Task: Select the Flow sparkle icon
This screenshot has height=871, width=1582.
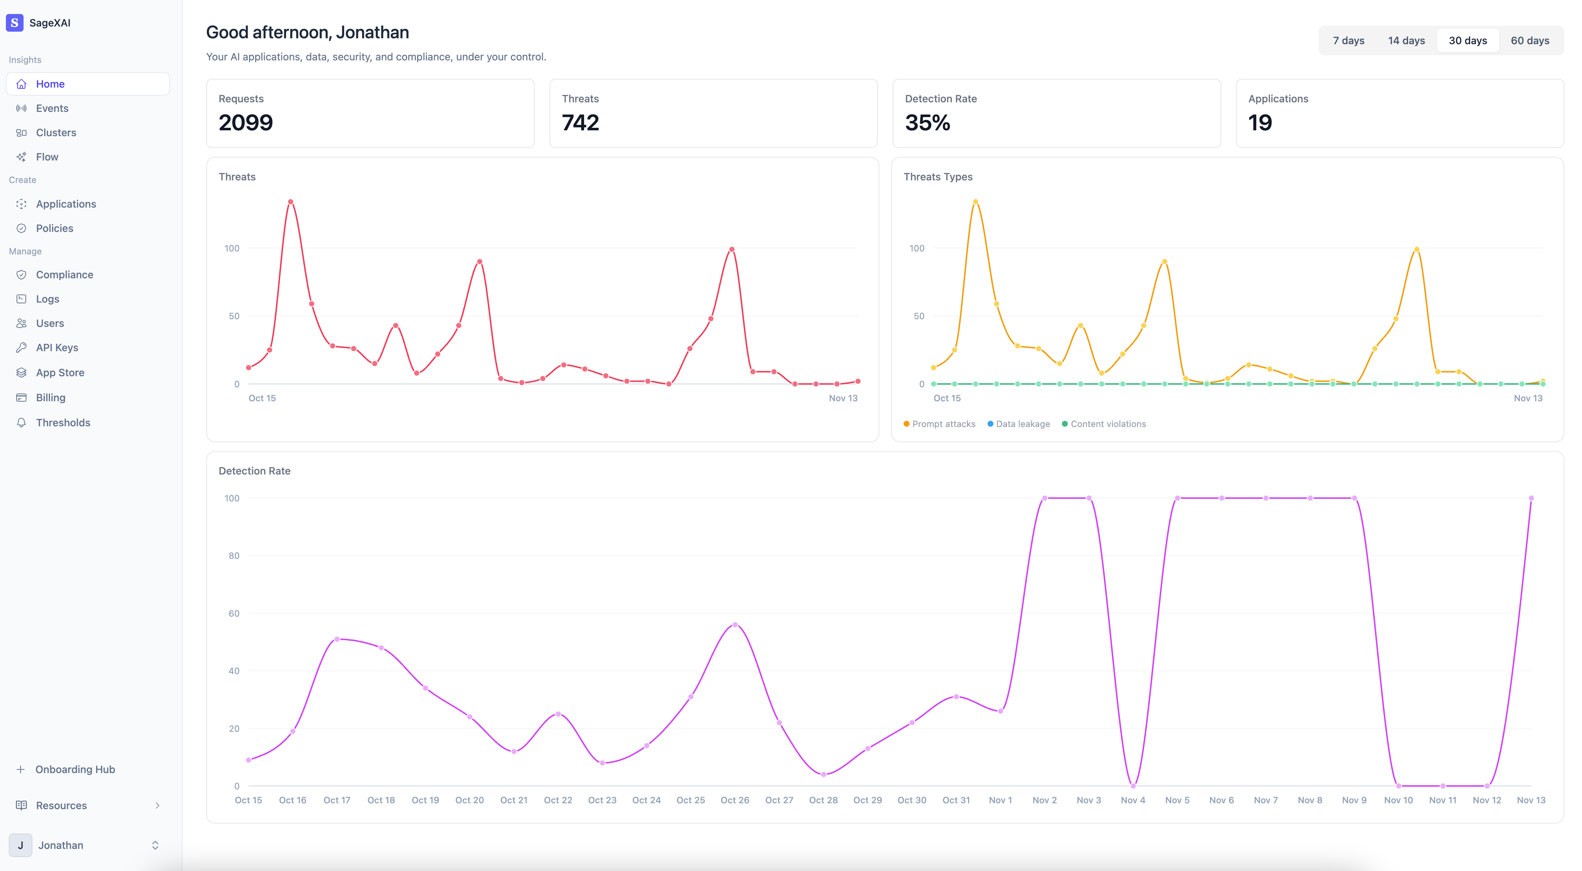Action: coord(21,156)
